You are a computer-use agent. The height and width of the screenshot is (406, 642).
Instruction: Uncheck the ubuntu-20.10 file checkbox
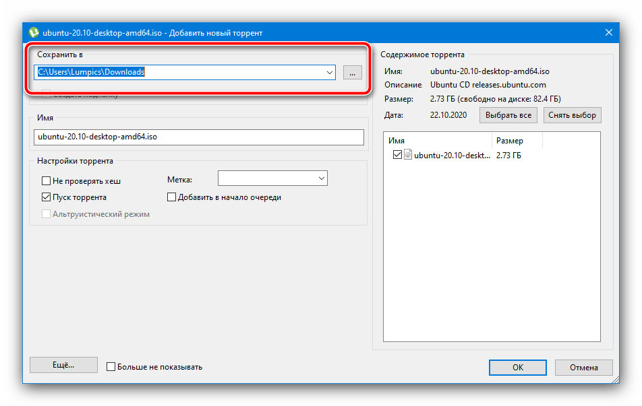pyautogui.click(x=397, y=155)
